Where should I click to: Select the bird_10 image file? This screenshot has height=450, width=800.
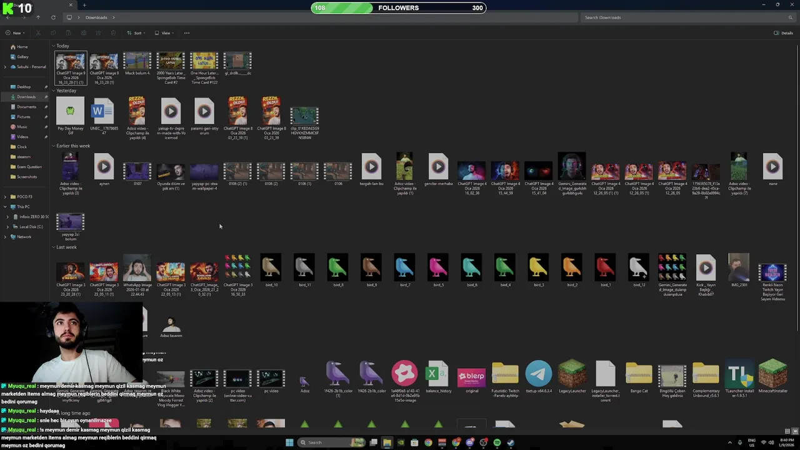coord(271,270)
